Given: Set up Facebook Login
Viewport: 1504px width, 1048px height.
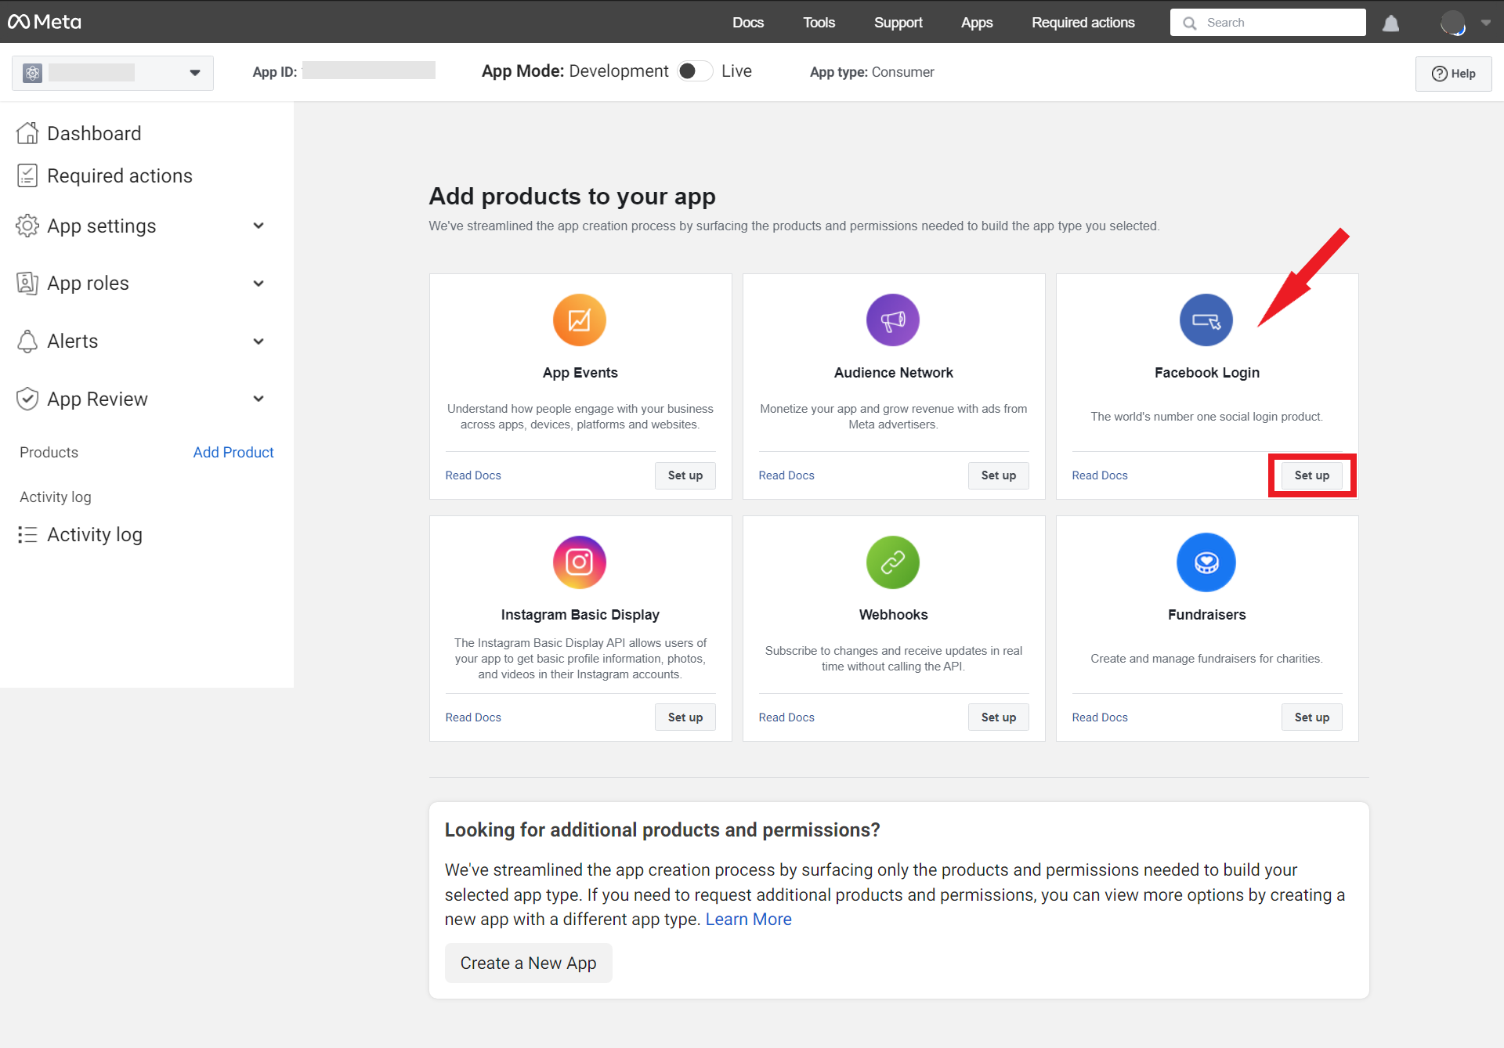Looking at the screenshot, I should pos(1311,475).
